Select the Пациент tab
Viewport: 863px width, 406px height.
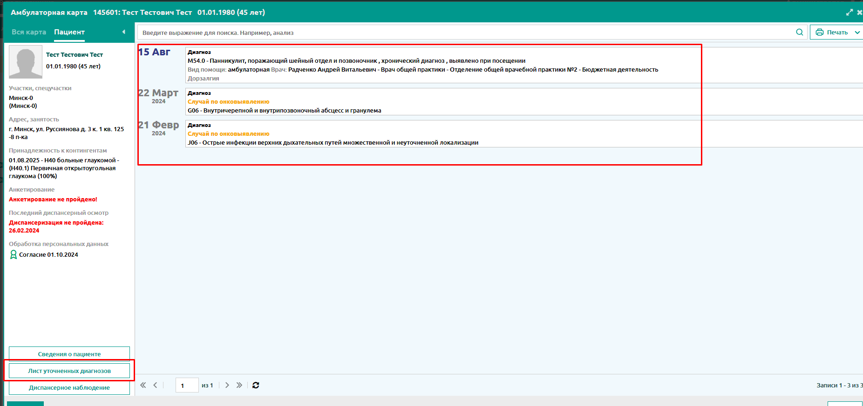(x=69, y=32)
